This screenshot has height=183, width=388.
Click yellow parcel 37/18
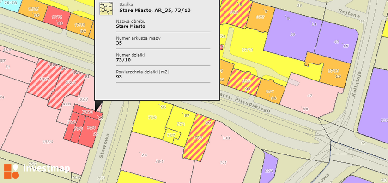248,50
